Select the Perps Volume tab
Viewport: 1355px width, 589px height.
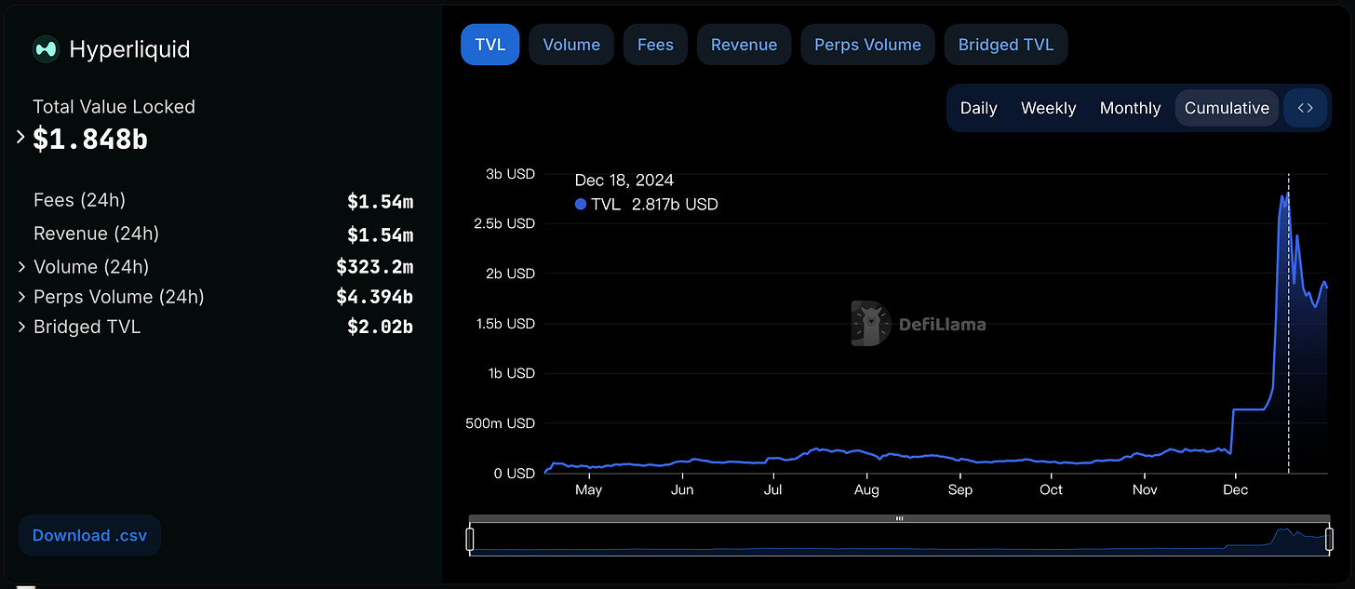point(867,44)
